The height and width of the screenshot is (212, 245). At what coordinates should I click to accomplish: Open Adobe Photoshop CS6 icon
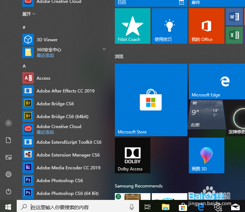[x=28, y=180]
